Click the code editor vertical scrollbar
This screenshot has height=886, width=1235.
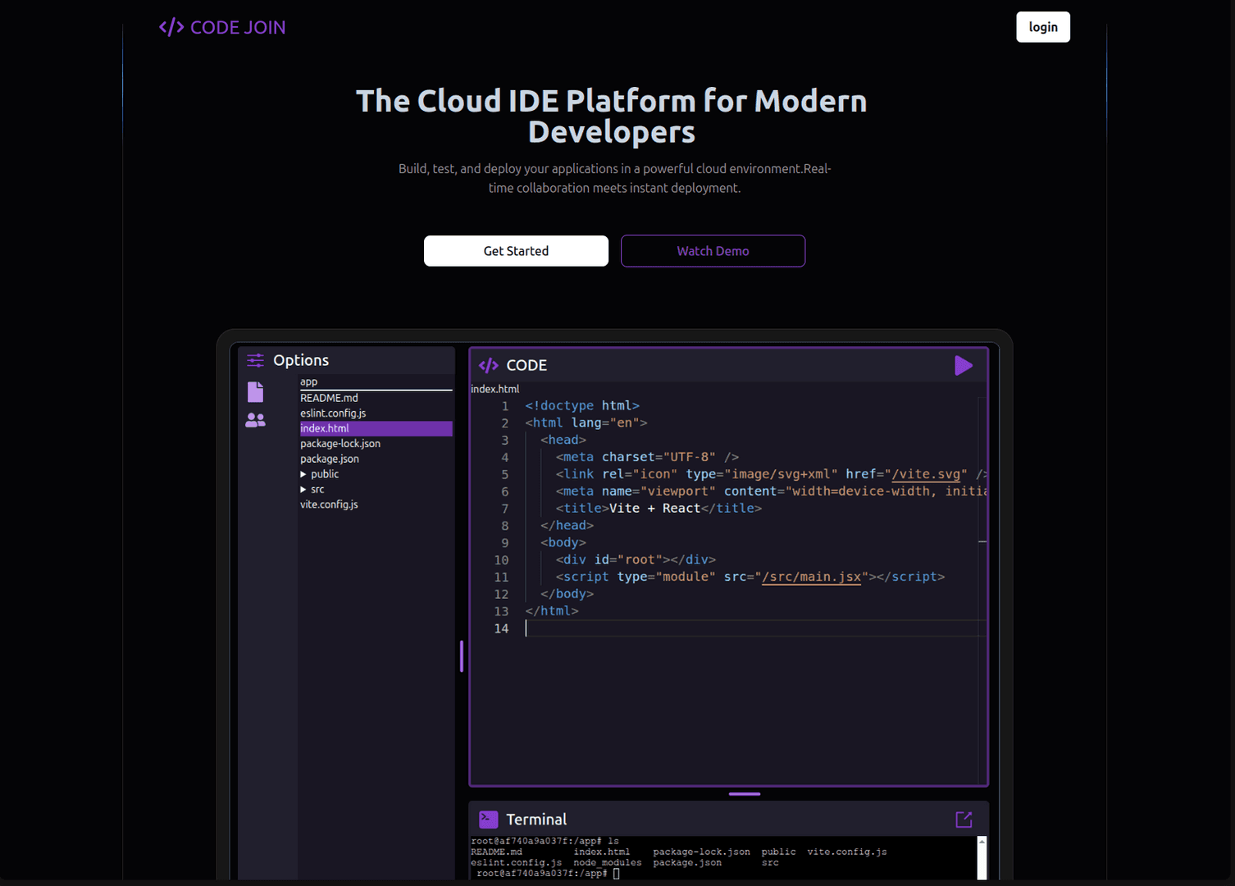tap(982, 591)
